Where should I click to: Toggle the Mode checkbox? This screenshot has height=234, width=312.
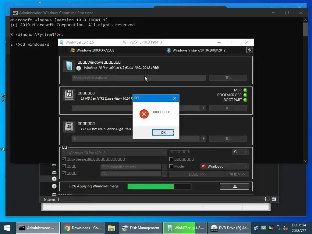click(171, 166)
